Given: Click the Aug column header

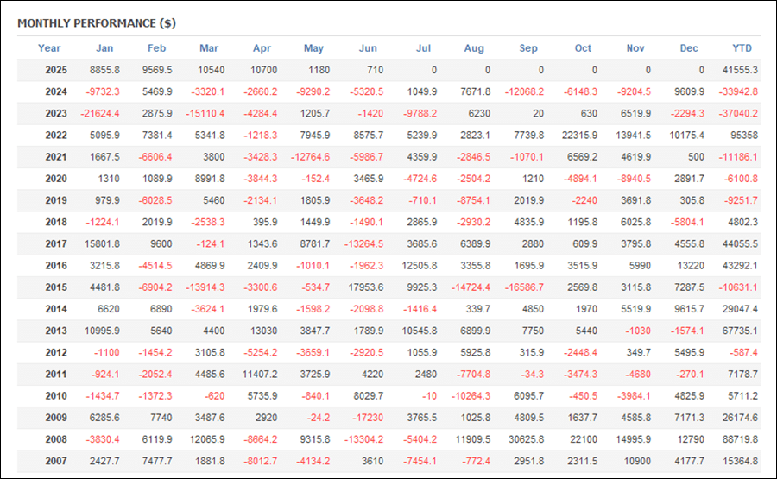Looking at the screenshot, I should coord(474,48).
